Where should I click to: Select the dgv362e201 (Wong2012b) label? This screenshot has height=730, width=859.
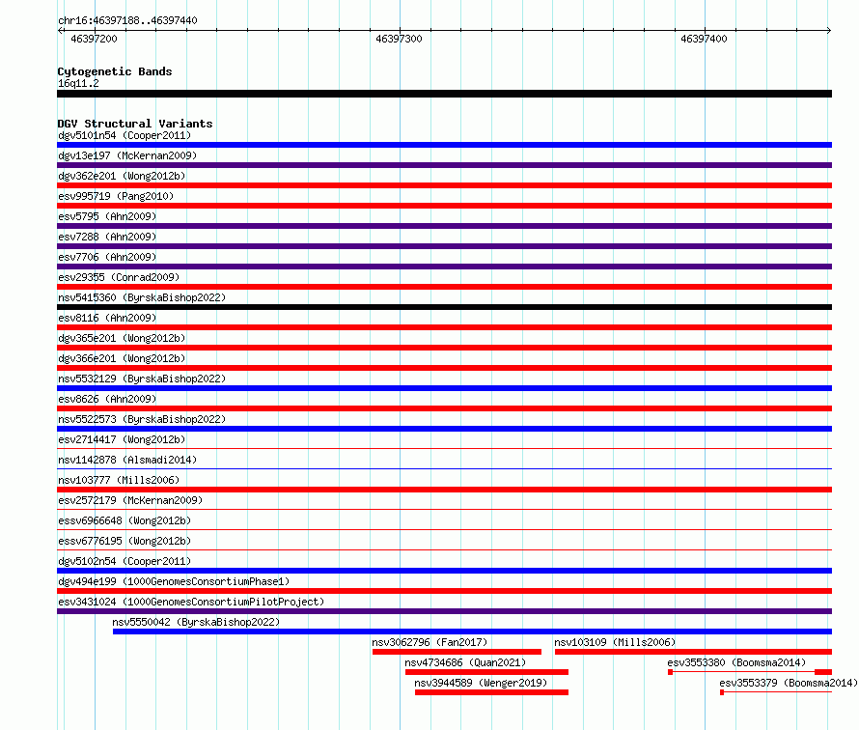coord(122,176)
